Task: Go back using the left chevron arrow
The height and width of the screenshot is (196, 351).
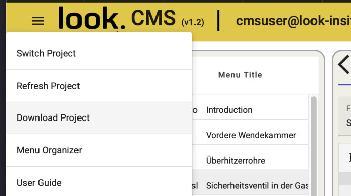Action: [x=344, y=64]
